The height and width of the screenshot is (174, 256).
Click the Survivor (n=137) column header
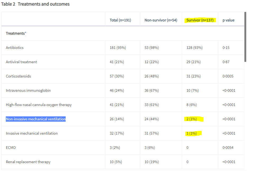pyautogui.click(x=200, y=20)
